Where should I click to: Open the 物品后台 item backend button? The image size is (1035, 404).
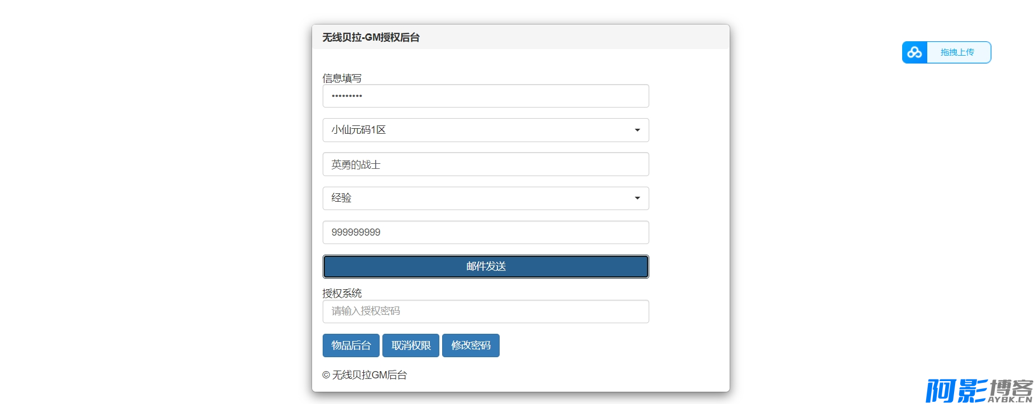click(351, 345)
